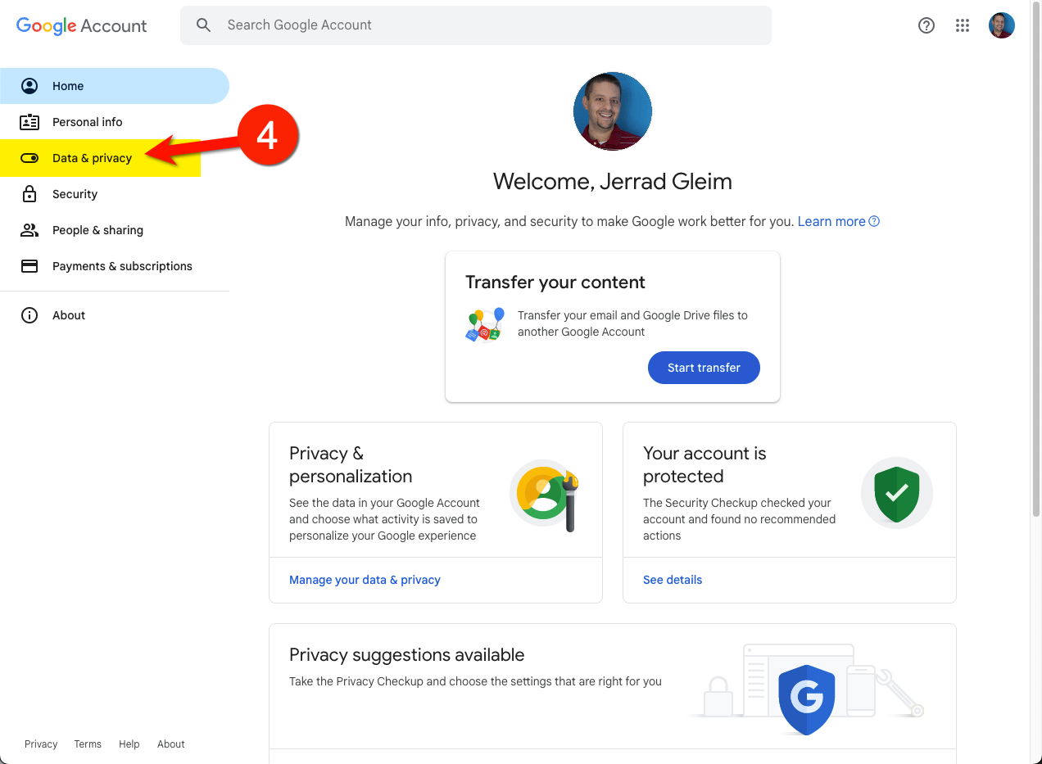The height and width of the screenshot is (764, 1042).
Task: Click the account avatar in top right
Action: [x=1001, y=25]
